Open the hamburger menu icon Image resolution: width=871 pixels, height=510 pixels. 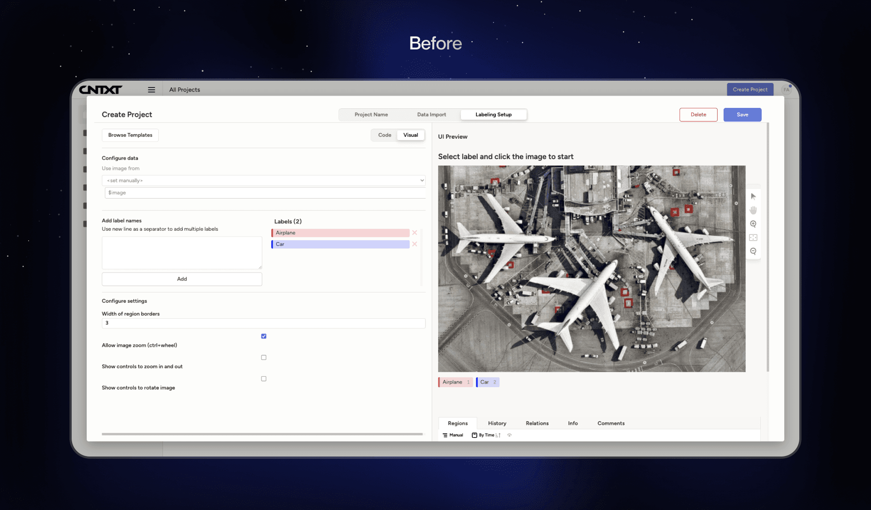(152, 90)
